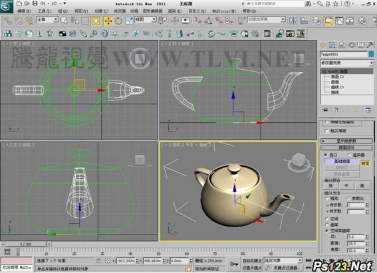Viewport: 377px width, 273px height.
Task: Collapse the NURBS 曲面 stack entry
Action: pos(324,71)
